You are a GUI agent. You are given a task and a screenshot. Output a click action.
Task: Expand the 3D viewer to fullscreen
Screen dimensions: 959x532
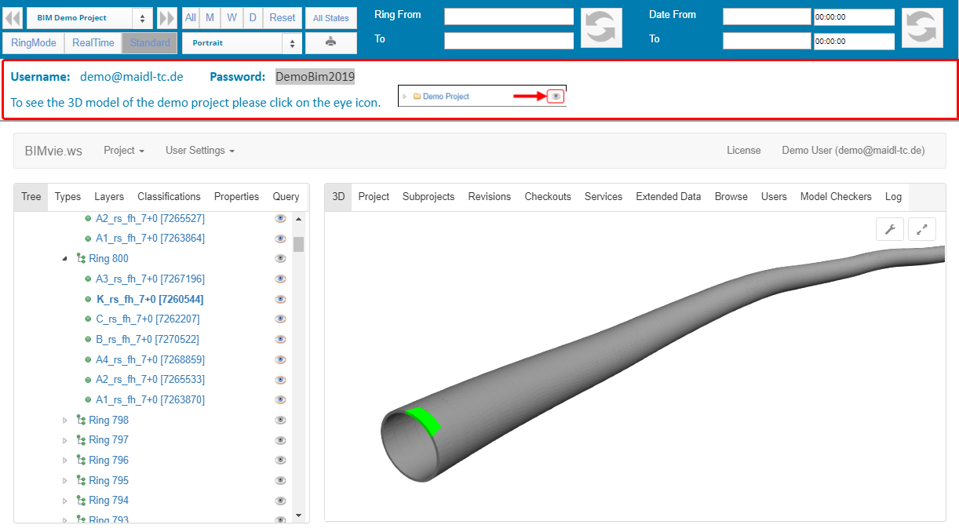[922, 229]
